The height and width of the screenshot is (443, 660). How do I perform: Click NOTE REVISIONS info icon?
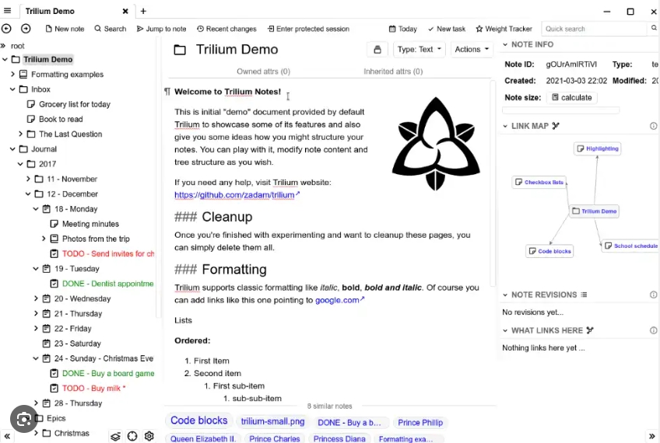point(653,295)
